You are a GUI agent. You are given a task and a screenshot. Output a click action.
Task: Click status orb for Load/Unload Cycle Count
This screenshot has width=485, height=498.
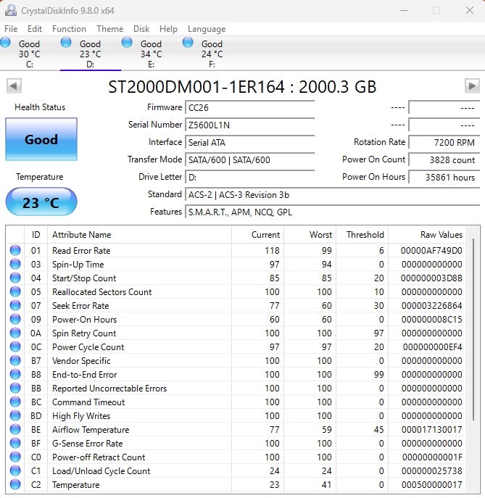pyautogui.click(x=15, y=470)
